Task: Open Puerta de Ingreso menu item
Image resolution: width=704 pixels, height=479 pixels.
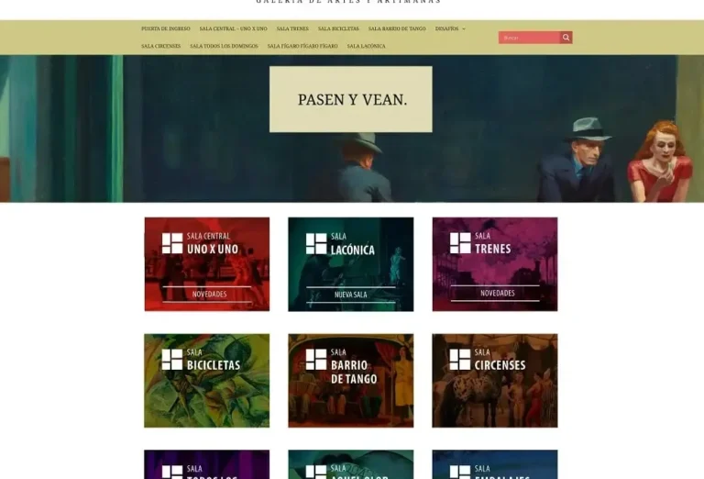Action: (166, 28)
